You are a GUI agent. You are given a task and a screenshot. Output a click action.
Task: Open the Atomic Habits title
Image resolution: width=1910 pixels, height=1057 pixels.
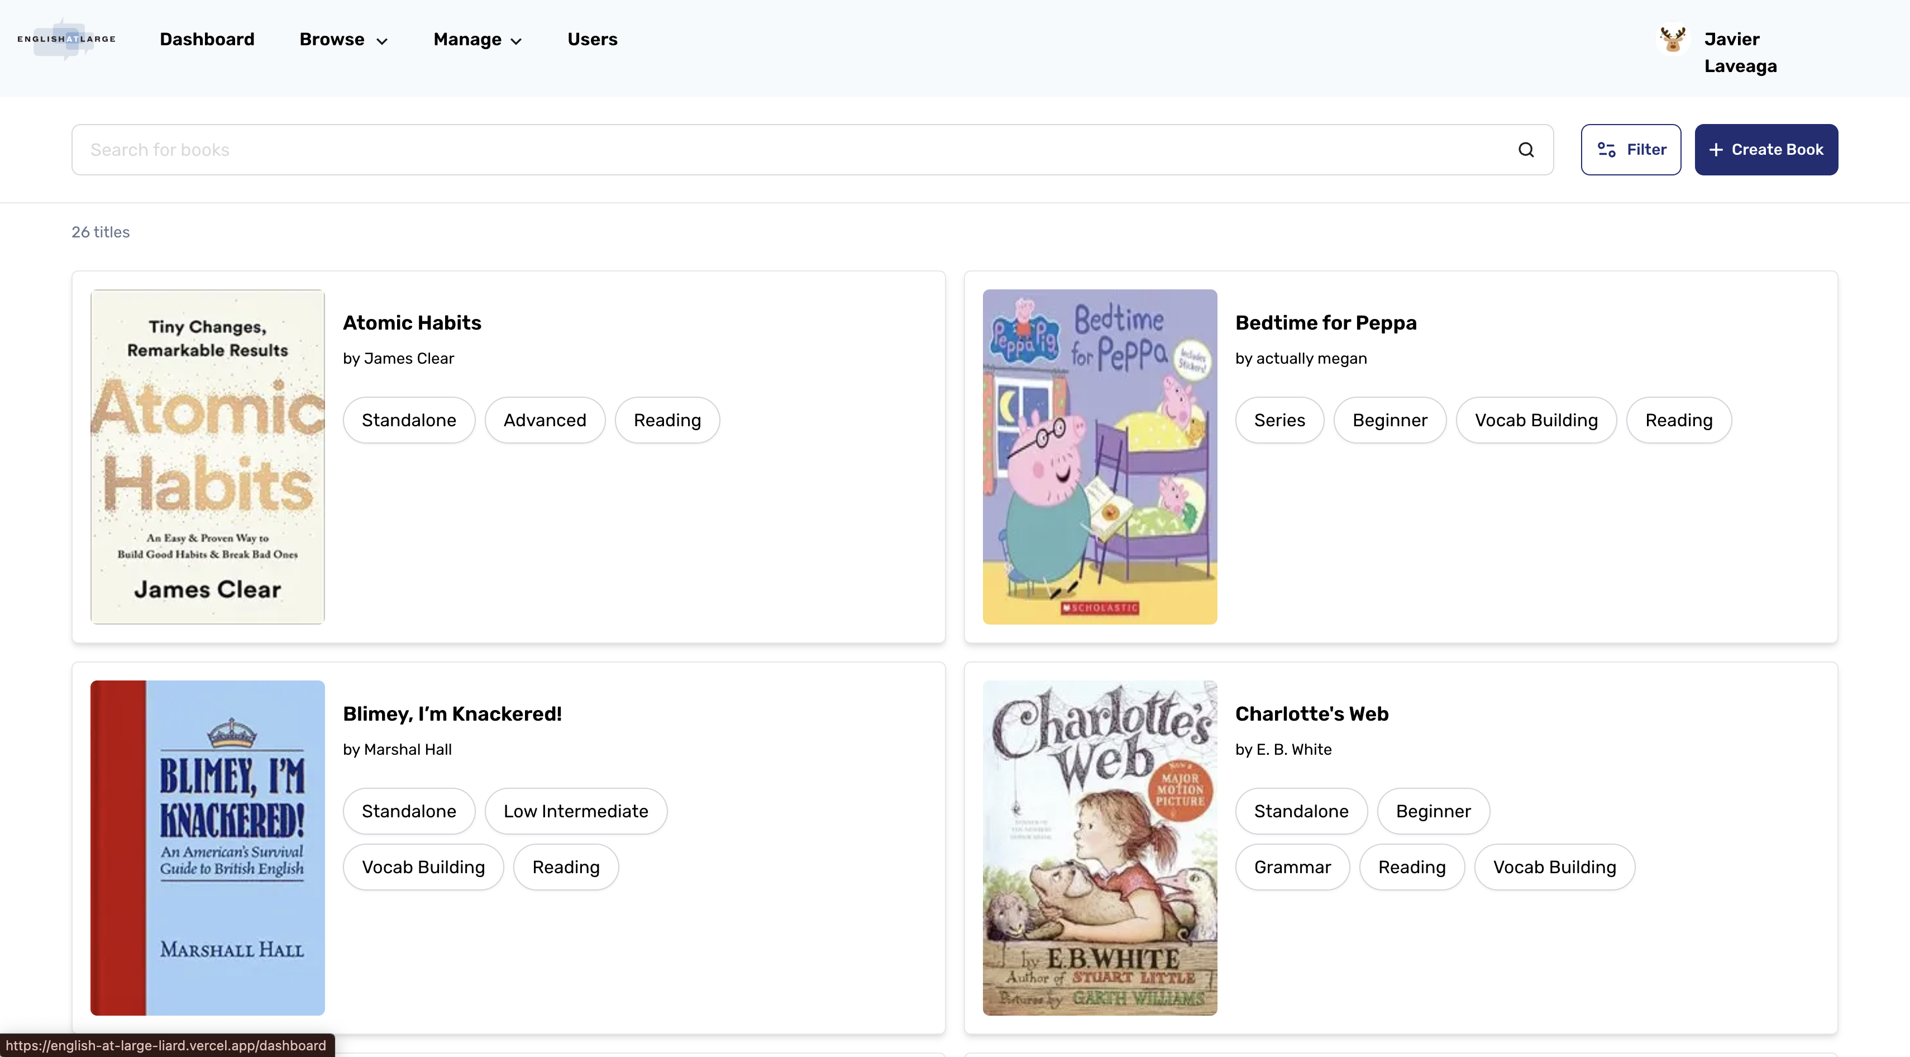click(412, 323)
